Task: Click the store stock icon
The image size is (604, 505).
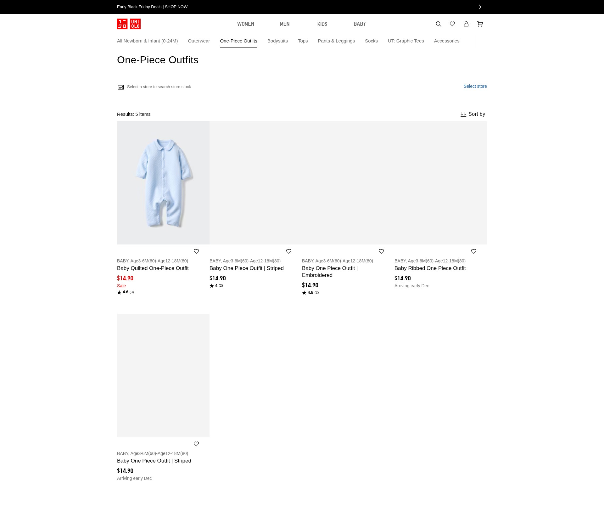Action: click(x=121, y=87)
